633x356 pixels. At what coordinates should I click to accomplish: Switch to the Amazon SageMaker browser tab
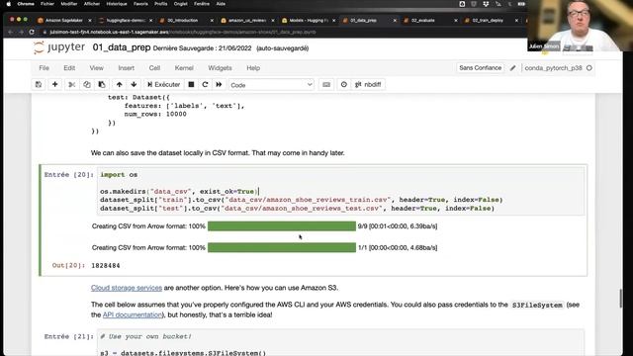point(63,20)
